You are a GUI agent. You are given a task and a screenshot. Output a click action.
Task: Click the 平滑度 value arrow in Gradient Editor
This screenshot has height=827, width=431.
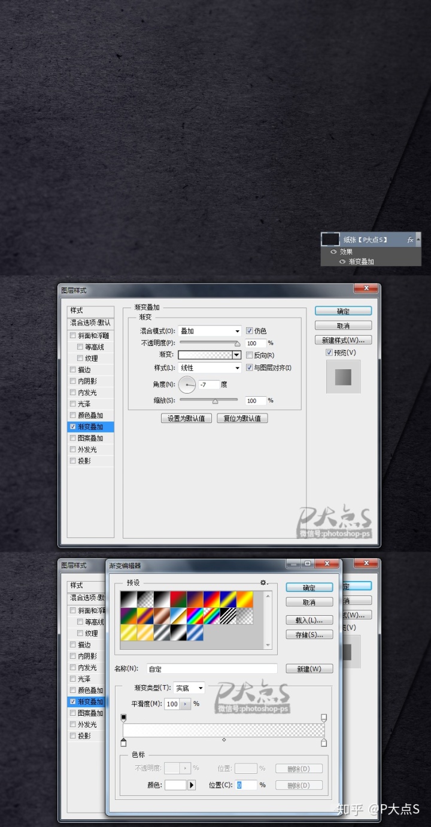(186, 704)
